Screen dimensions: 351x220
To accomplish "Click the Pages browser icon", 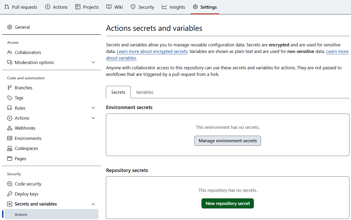I will click(10, 159).
